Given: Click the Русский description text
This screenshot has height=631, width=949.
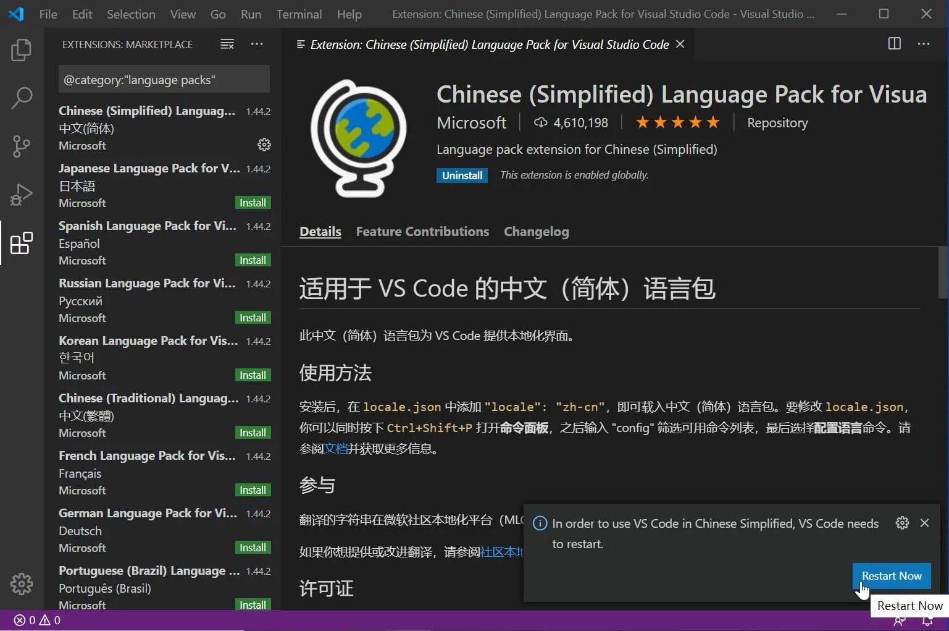Looking at the screenshot, I should (81, 301).
